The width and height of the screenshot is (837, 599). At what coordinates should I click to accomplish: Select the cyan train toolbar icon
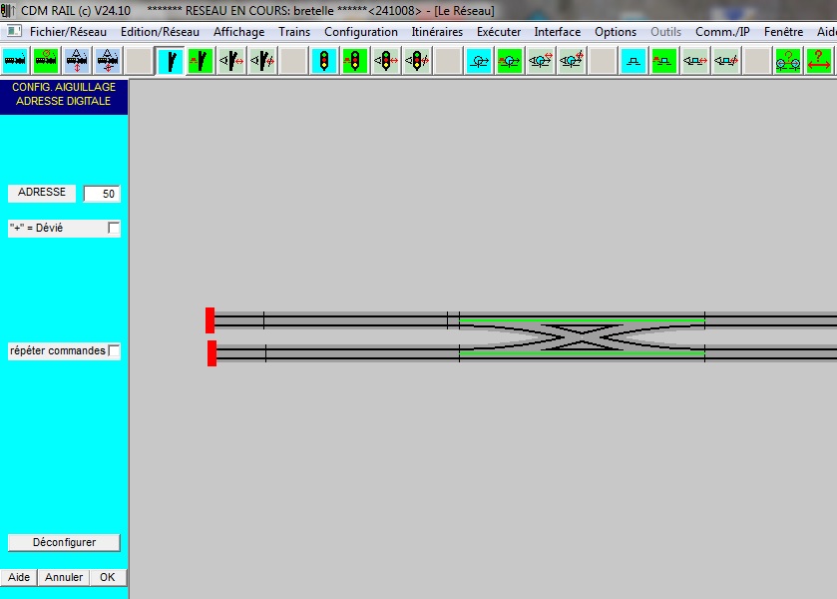[15, 60]
